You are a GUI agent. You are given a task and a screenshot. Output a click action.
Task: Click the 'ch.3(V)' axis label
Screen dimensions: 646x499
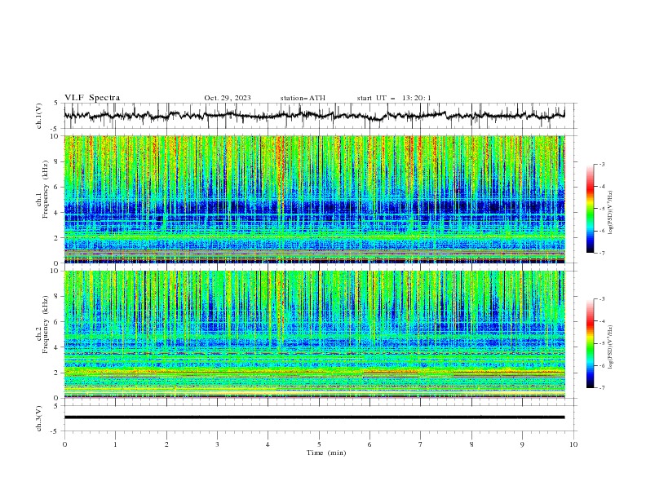(x=38, y=418)
